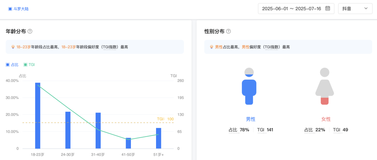Click help icon next to 年龄分布
The height and width of the screenshot is (160, 377).
point(30,31)
